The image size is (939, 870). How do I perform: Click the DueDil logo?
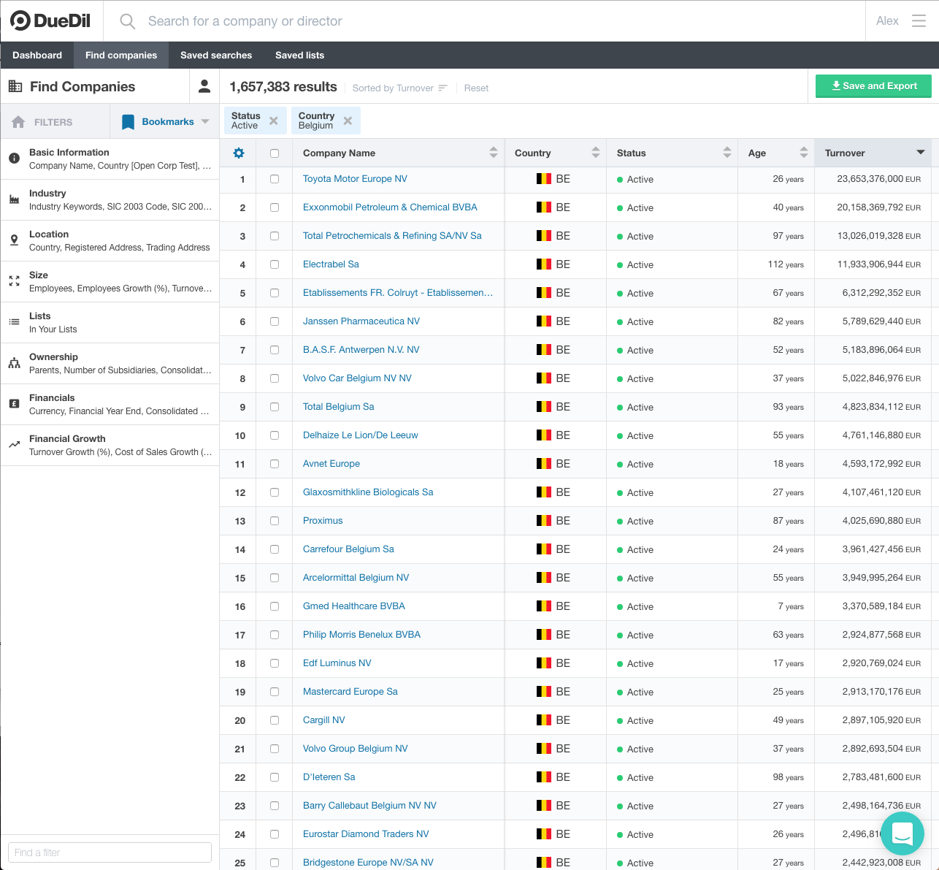[51, 21]
